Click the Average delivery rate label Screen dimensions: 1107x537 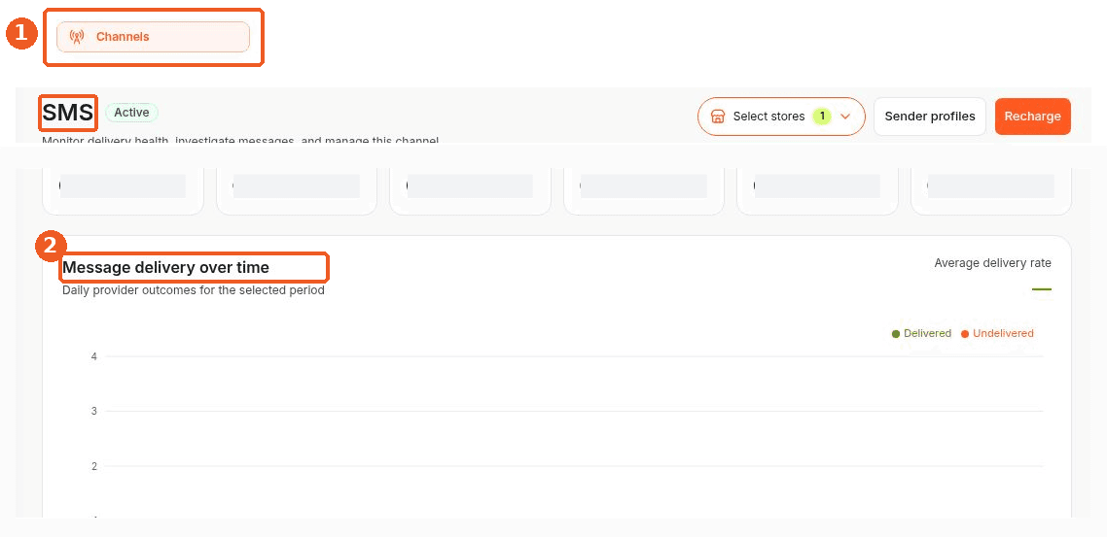click(992, 263)
